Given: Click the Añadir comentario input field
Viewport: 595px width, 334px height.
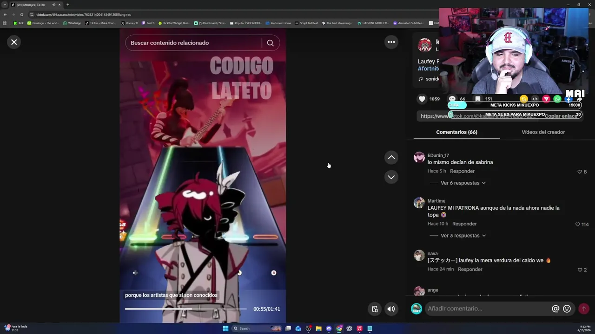Looking at the screenshot, I should (x=488, y=308).
